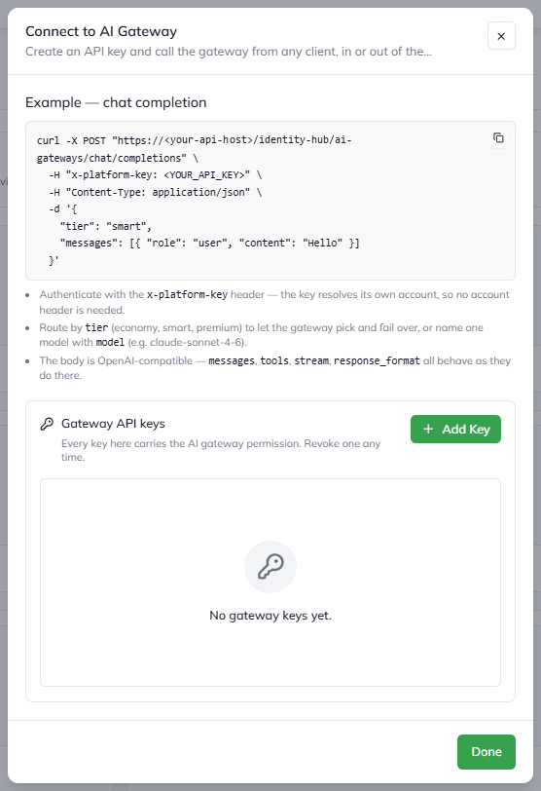Click the 'The body is OpenAI-compatible' bullet
Image resolution: width=541 pixels, height=791 pixels.
click(275, 368)
